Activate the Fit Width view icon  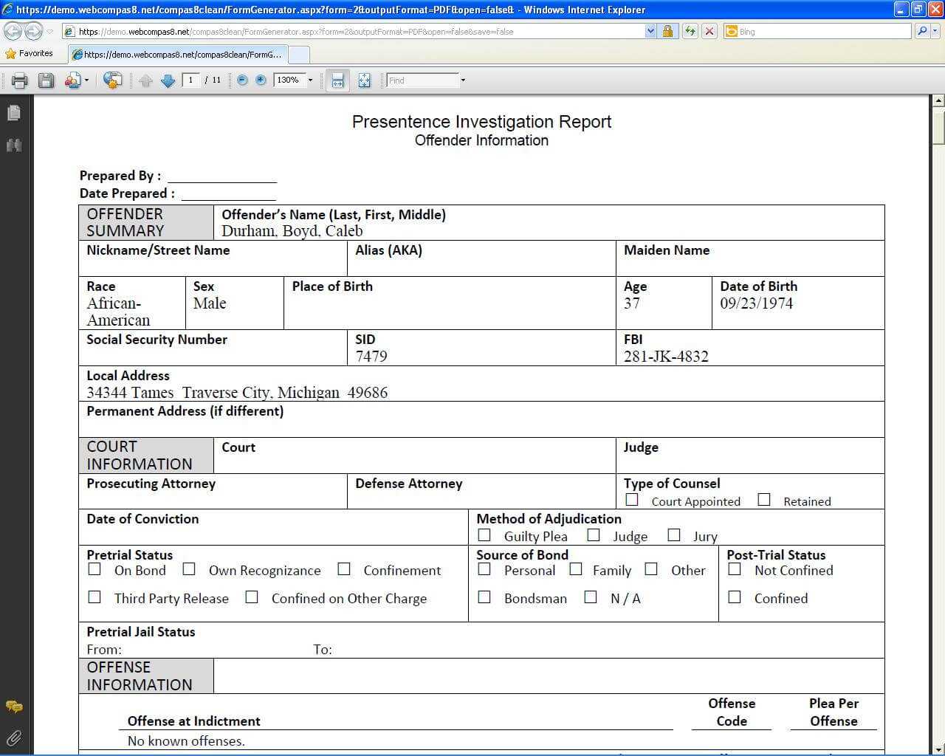337,80
